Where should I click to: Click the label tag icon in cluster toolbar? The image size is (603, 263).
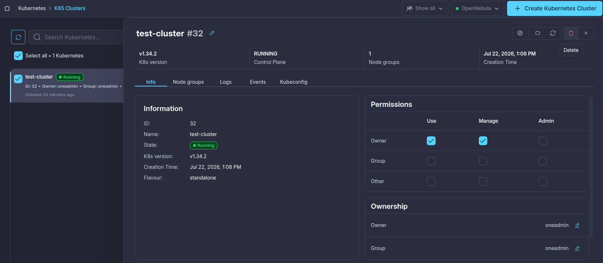click(538, 33)
